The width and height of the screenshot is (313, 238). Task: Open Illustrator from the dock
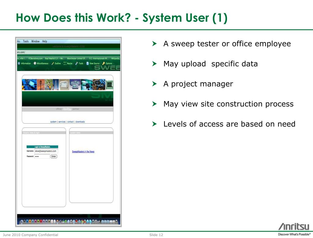point(30,221)
